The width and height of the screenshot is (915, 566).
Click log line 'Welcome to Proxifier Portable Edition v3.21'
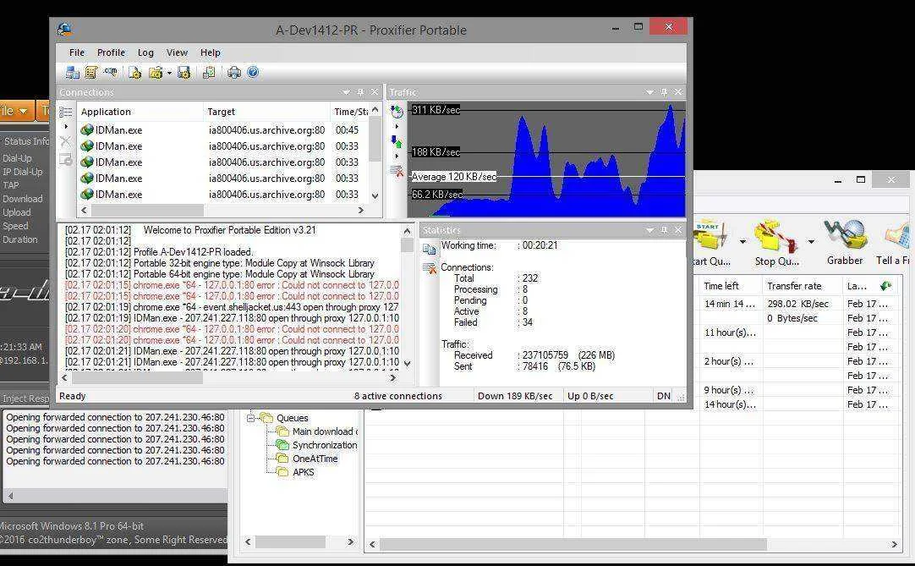click(x=229, y=230)
